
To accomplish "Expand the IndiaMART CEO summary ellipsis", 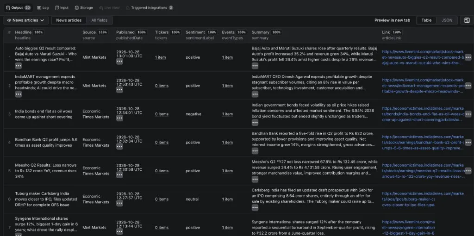I will pos(255,94).
